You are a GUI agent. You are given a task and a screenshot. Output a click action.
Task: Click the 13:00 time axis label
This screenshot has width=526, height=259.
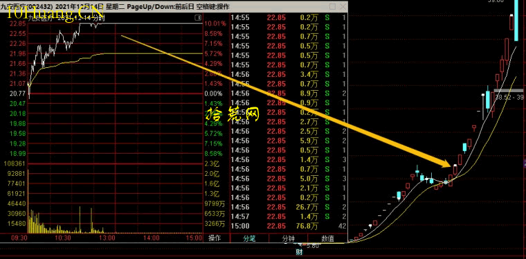(x=108, y=238)
